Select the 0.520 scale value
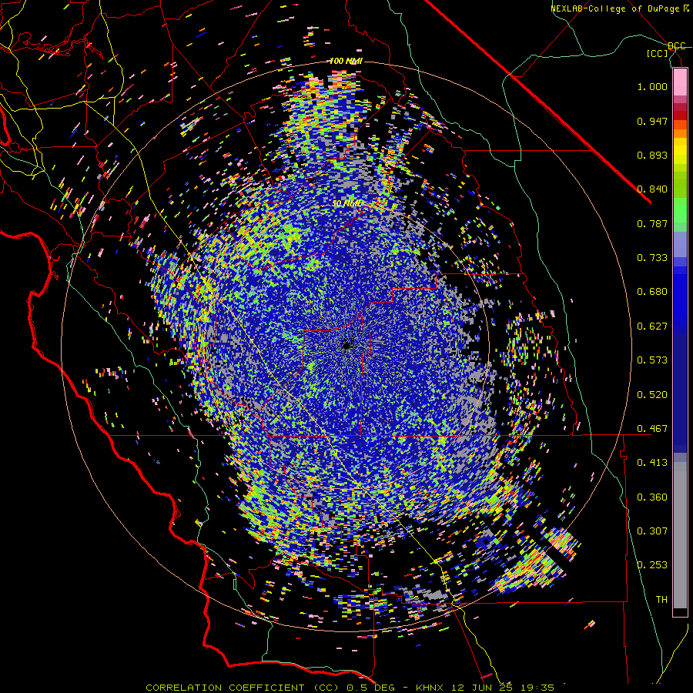This screenshot has width=693, height=693. coord(652,395)
